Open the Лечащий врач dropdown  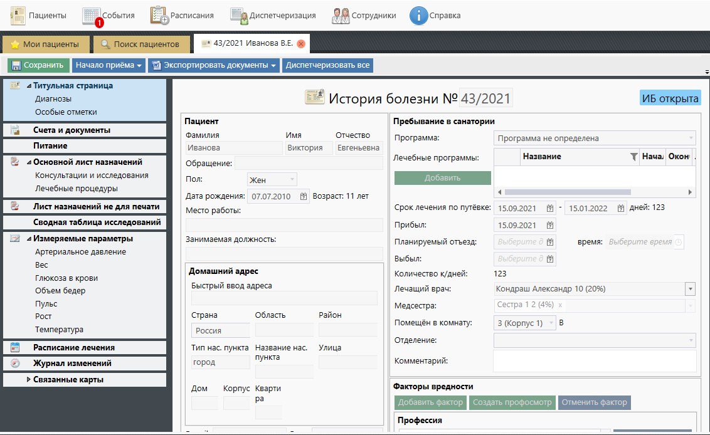pos(690,289)
